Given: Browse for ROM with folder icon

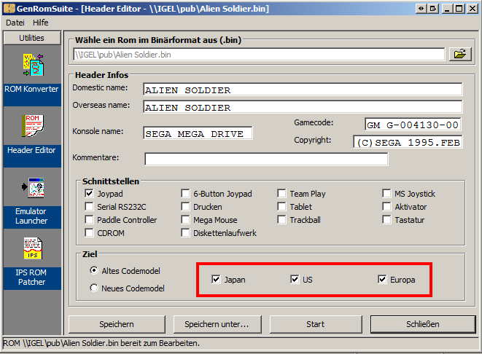Looking at the screenshot, I should [460, 55].
